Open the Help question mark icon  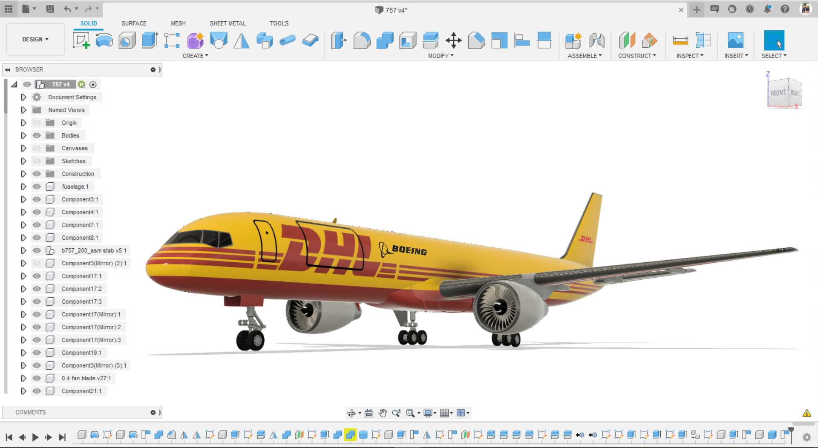[x=785, y=9]
